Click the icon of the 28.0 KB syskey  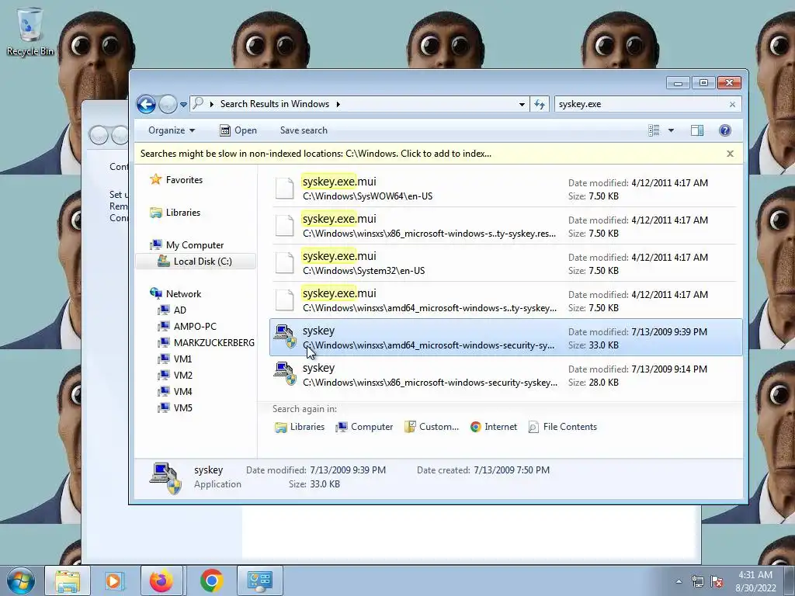tap(284, 374)
